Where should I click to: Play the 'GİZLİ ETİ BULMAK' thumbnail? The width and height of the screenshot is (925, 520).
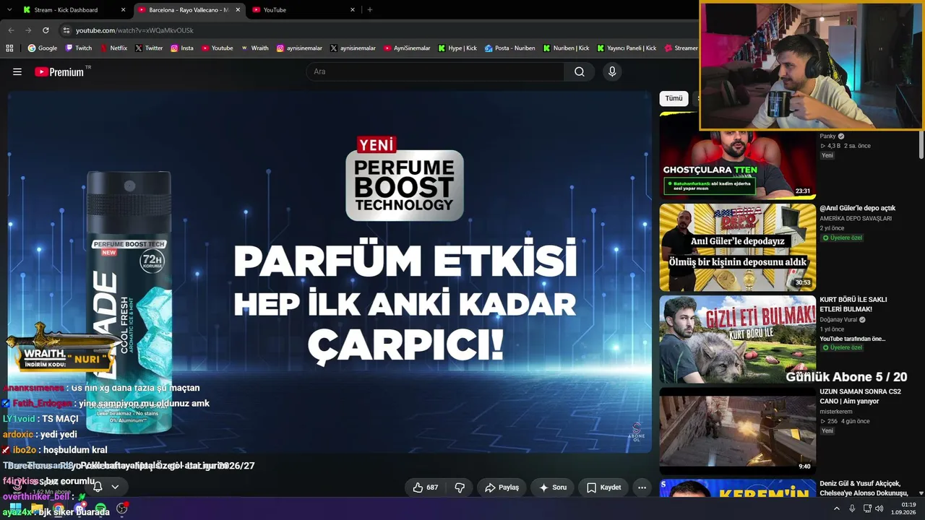[x=737, y=339]
